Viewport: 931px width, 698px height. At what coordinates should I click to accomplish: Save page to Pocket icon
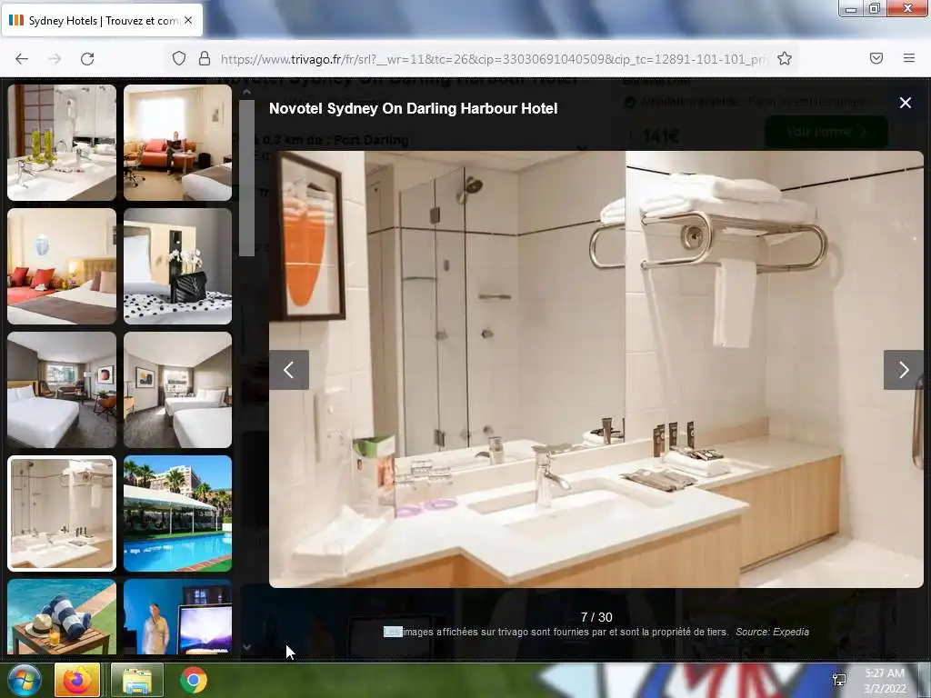(x=876, y=58)
